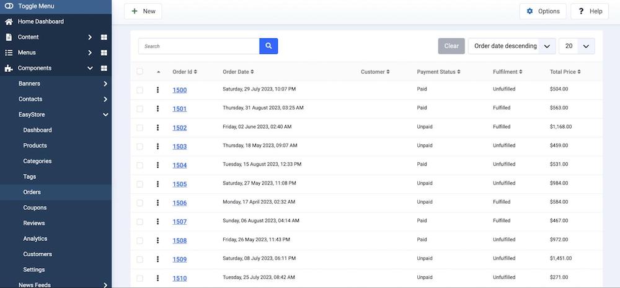Viewport: 620px width, 288px height.
Task: Click the Home Dashboard house icon
Action: tap(9, 22)
